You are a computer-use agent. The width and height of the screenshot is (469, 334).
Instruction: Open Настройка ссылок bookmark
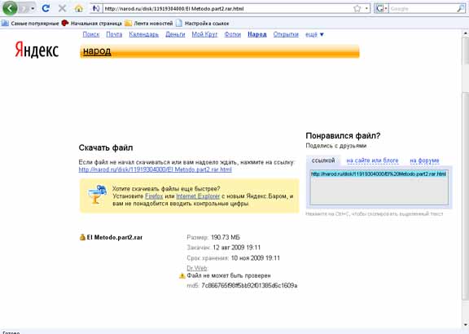click(203, 24)
